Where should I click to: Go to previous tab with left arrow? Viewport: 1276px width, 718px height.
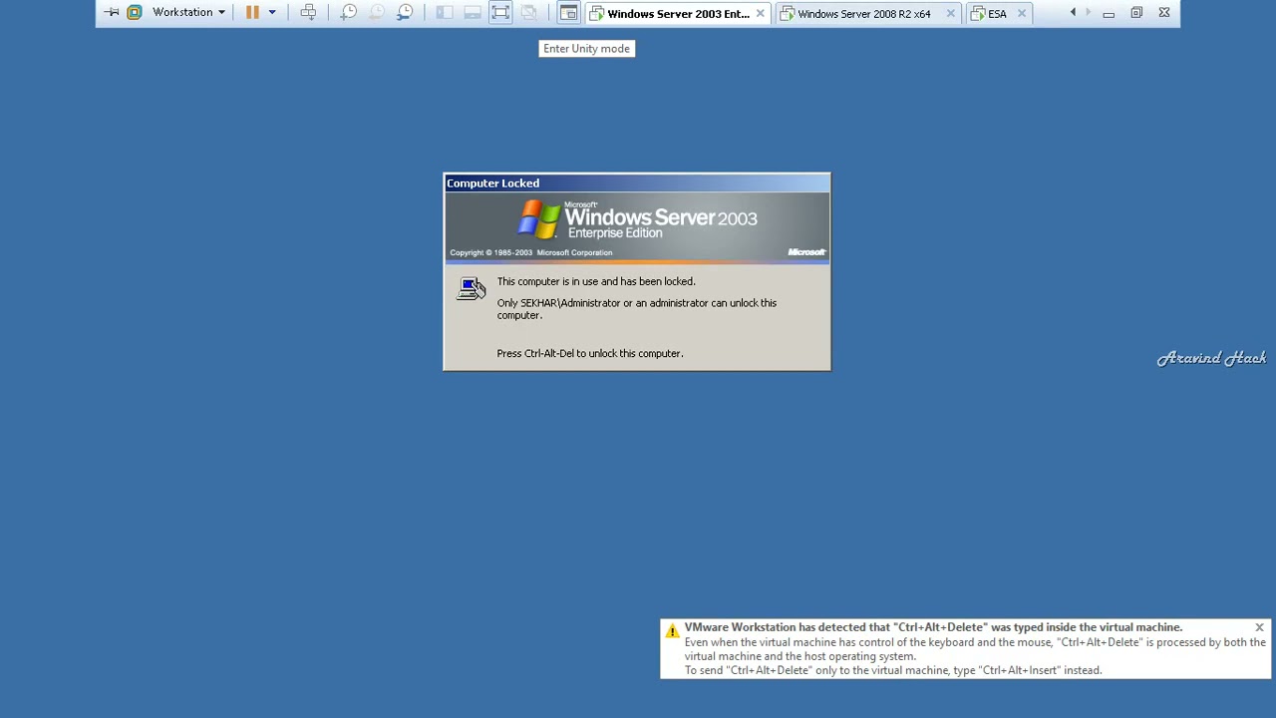point(1073,13)
